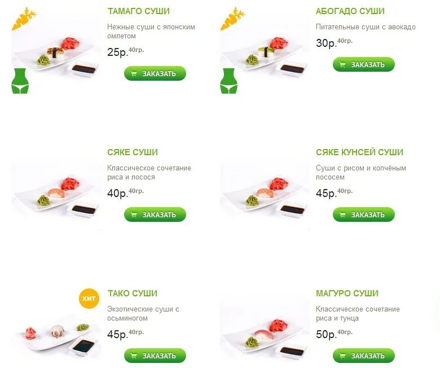The width and height of the screenshot is (440, 368).
Task: Click the orange ХИТ badge on Тако суши
Action: pos(89,299)
